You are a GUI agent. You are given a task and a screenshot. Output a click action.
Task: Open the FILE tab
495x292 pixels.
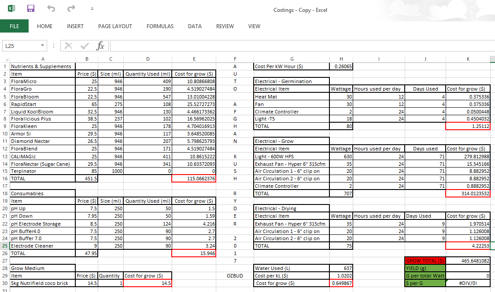coord(14,26)
